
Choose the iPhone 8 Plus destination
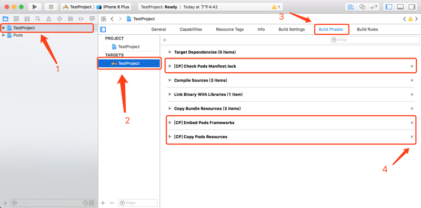point(113,7)
